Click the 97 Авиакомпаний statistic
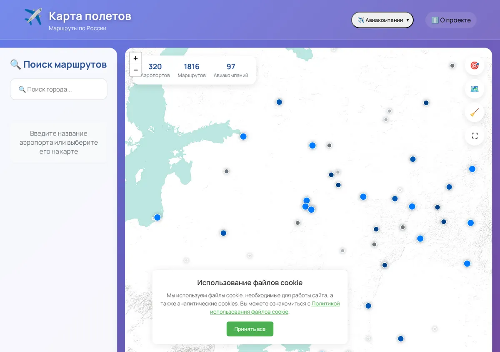The height and width of the screenshot is (352, 500). pyautogui.click(x=231, y=70)
